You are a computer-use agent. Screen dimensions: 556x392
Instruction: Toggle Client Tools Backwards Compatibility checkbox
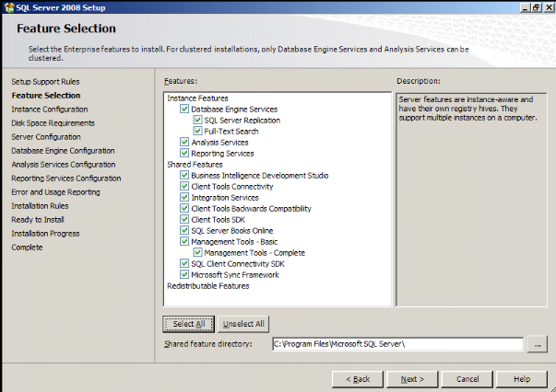pyautogui.click(x=184, y=208)
